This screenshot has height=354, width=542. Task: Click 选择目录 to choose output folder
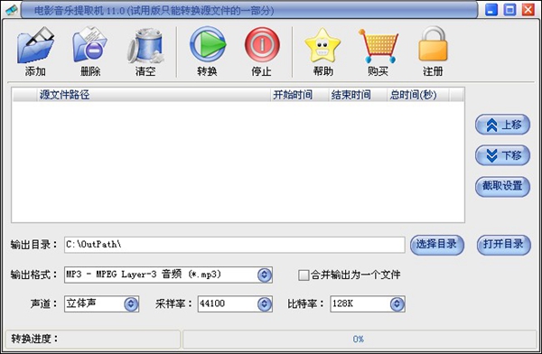[437, 245]
